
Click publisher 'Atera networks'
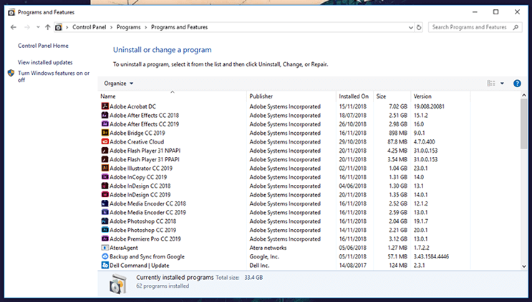(x=268, y=248)
